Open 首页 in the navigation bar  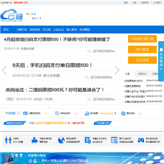[x=6, y=30]
